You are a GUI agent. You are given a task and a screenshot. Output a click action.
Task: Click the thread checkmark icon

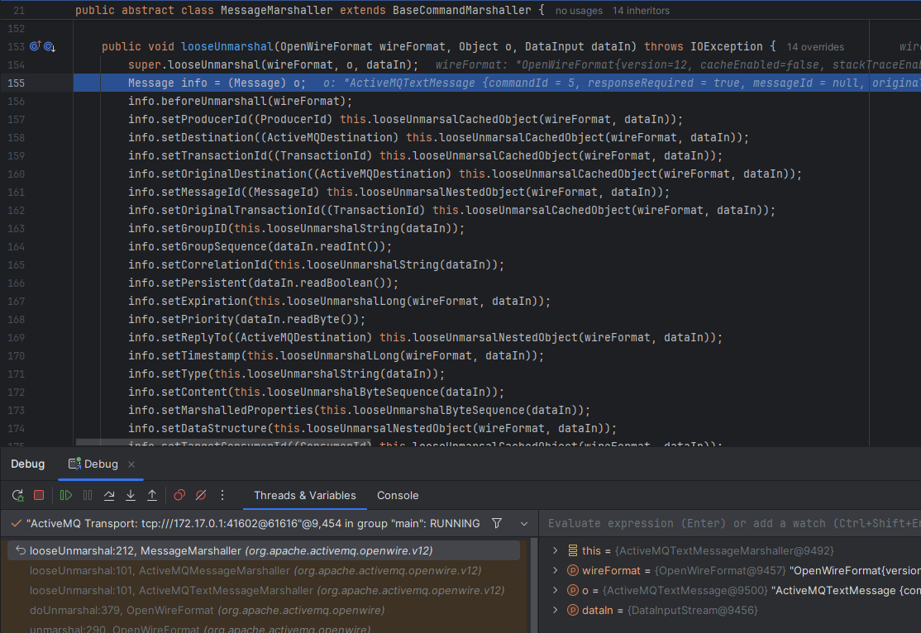[x=17, y=522]
